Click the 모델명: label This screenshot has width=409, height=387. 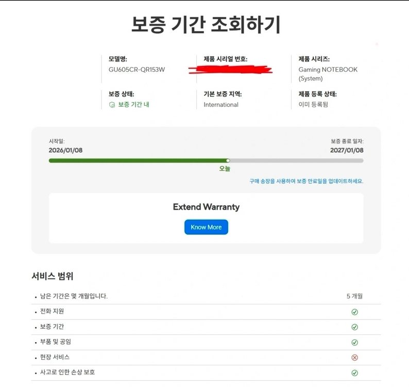tap(118, 59)
